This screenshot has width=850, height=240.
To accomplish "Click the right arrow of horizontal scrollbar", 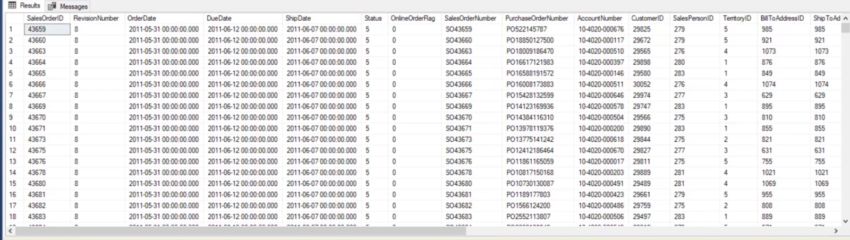I will point(836,231).
